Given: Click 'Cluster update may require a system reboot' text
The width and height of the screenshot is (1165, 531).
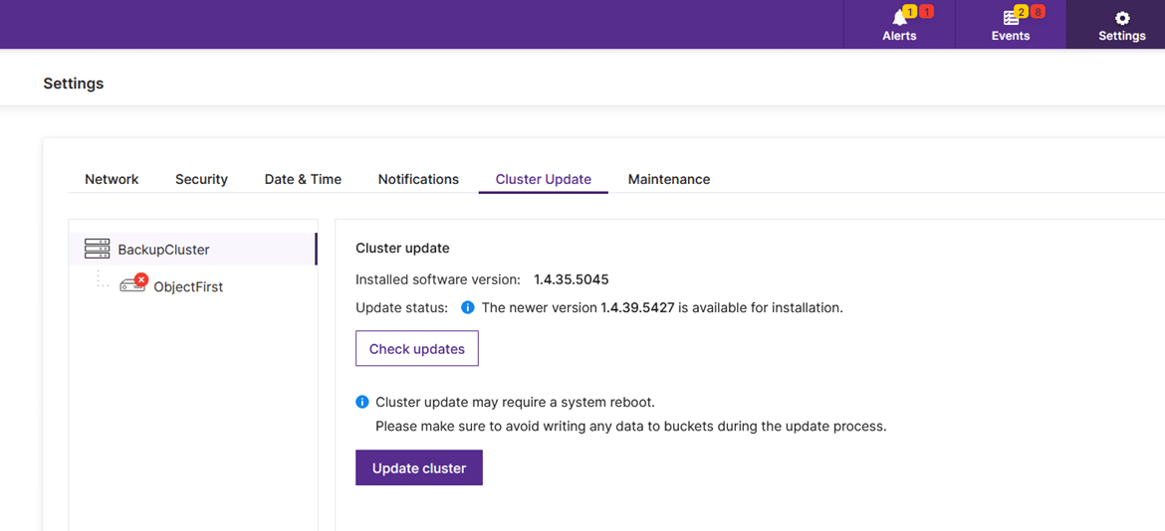Looking at the screenshot, I should [516, 402].
